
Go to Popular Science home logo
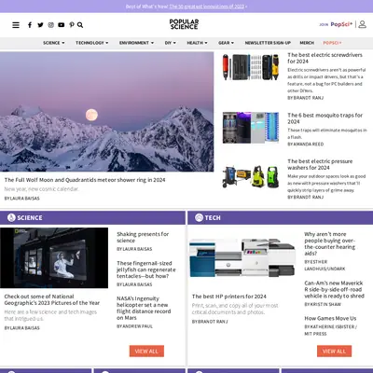[184, 24]
